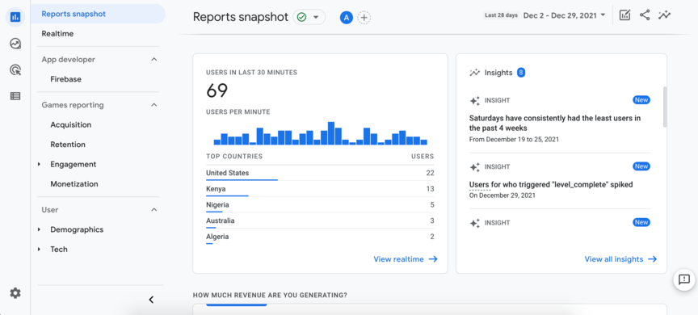Image resolution: width=698 pixels, height=315 pixels.
Task: Click the Kenya progress bar
Action: 227,195
